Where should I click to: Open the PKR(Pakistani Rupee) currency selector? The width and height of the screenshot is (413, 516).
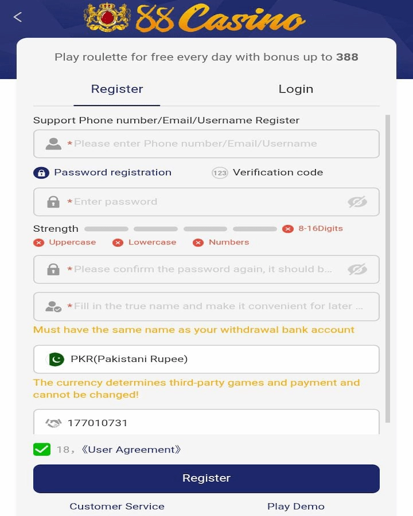[x=206, y=359]
